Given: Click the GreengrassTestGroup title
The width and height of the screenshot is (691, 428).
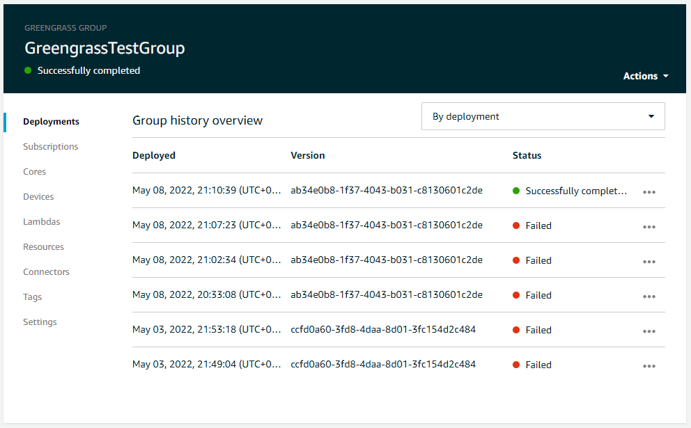Looking at the screenshot, I should 104,48.
